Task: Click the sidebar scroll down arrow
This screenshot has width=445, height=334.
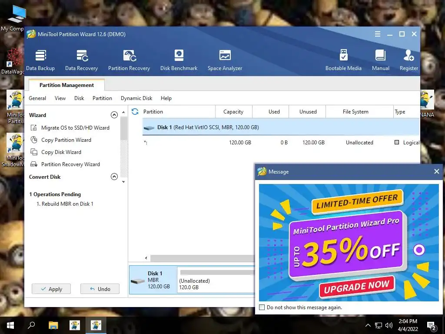Action: pyautogui.click(x=123, y=182)
